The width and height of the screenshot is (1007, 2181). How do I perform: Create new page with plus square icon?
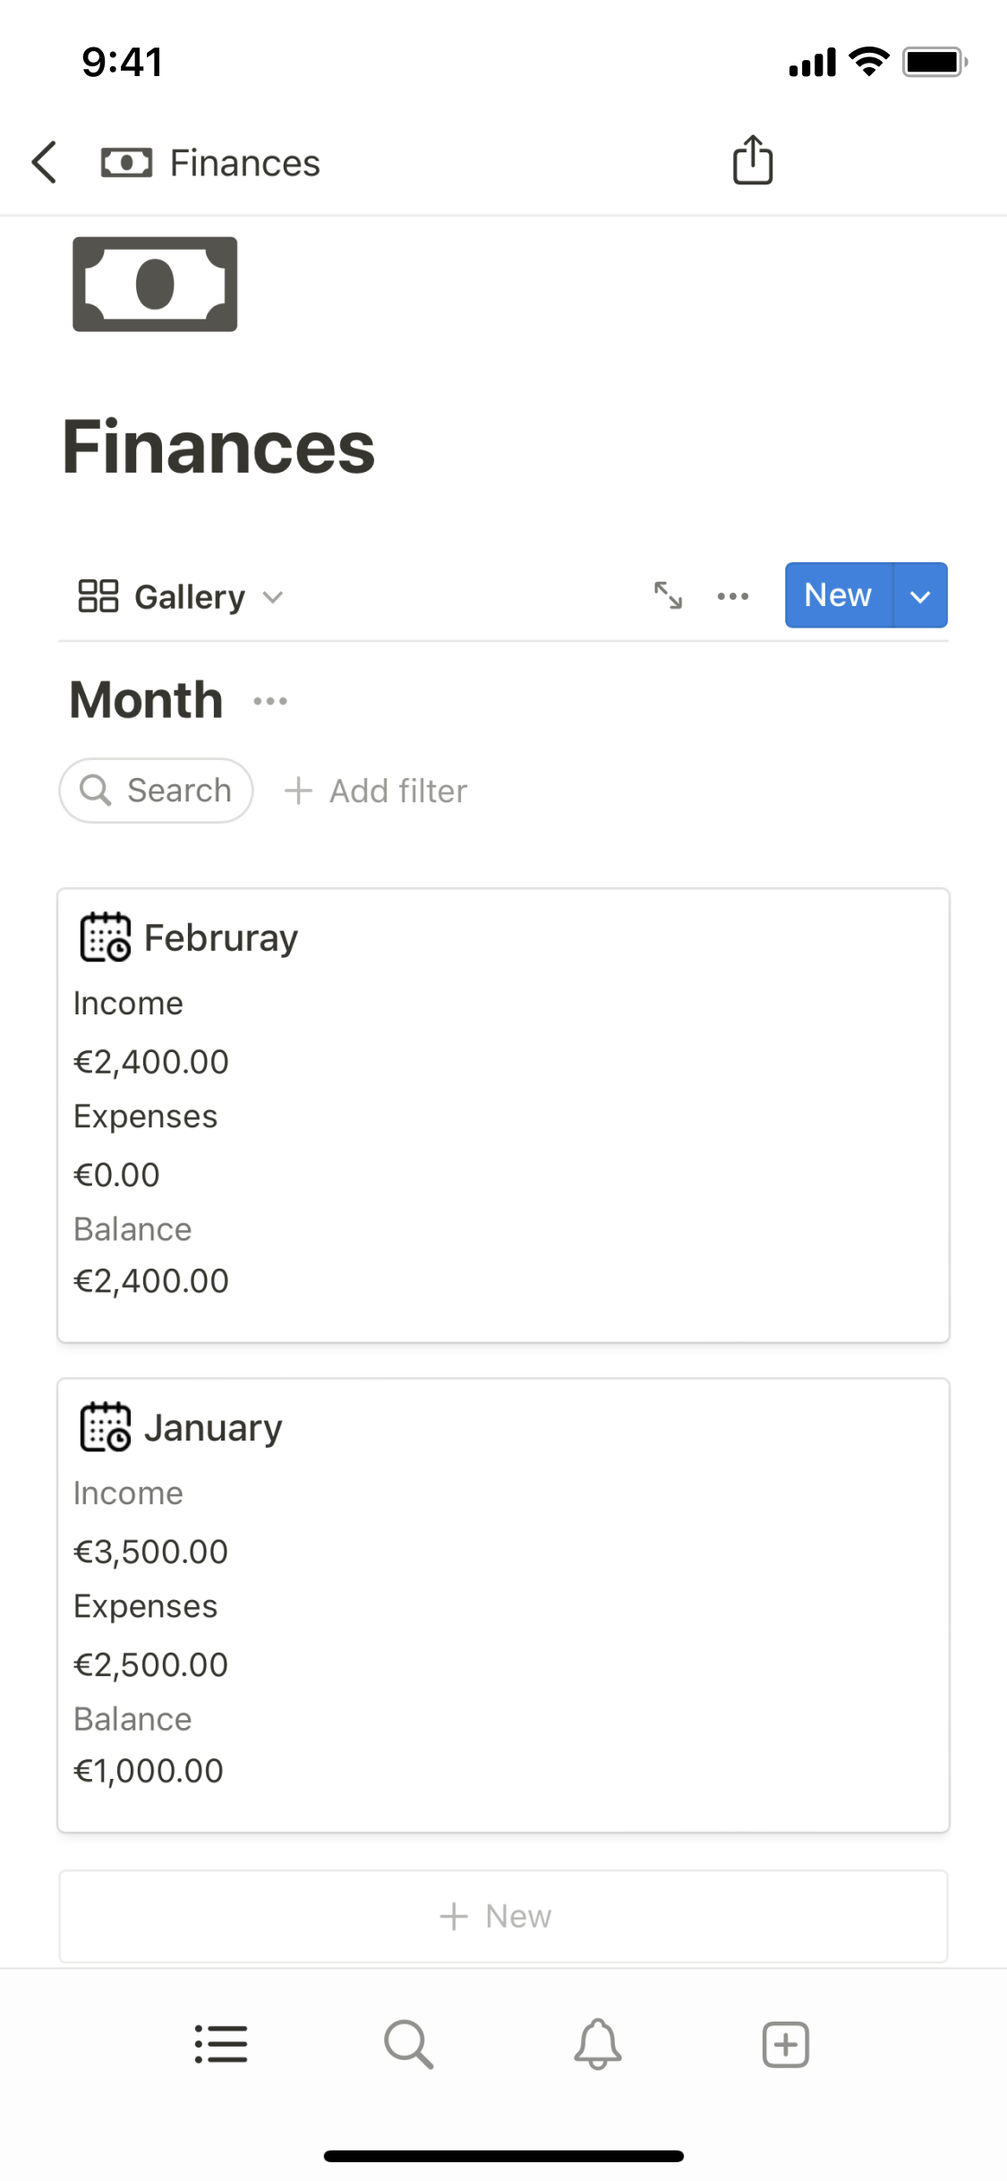[785, 2044]
